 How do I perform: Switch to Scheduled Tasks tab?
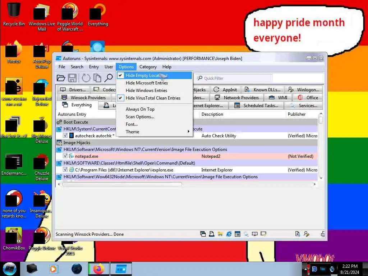pyautogui.click(x=256, y=106)
